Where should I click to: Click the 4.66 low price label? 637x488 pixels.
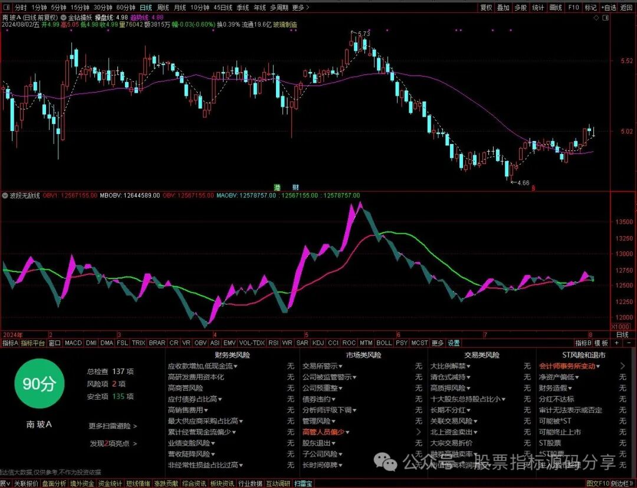pyautogui.click(x=523, y=183)
